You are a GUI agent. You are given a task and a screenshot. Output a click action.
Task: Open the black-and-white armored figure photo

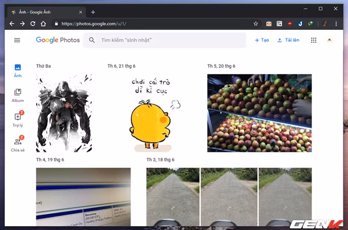pyautogui.click(x=64, y=113)
